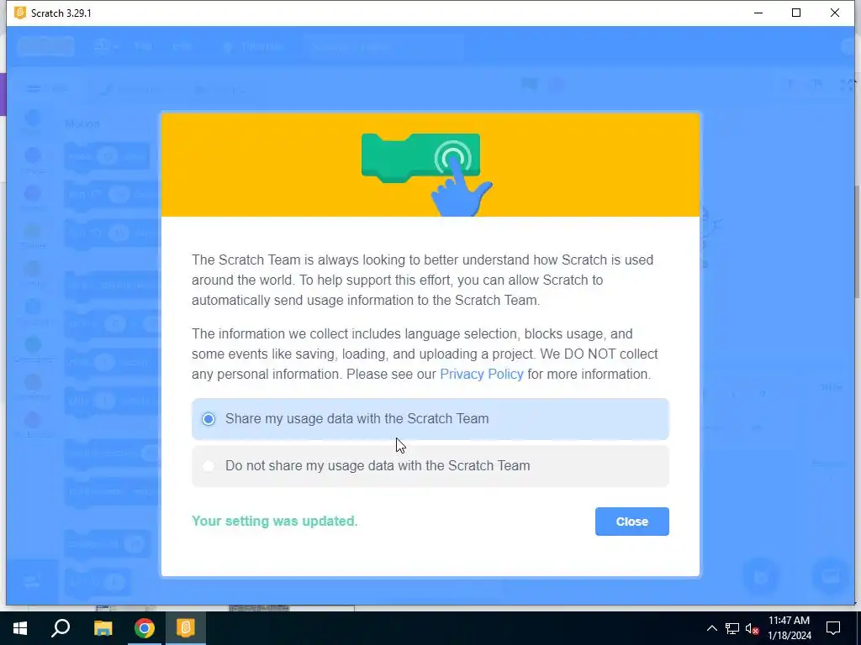
Task: Open network status tray icon
Action: click(732, 628)
